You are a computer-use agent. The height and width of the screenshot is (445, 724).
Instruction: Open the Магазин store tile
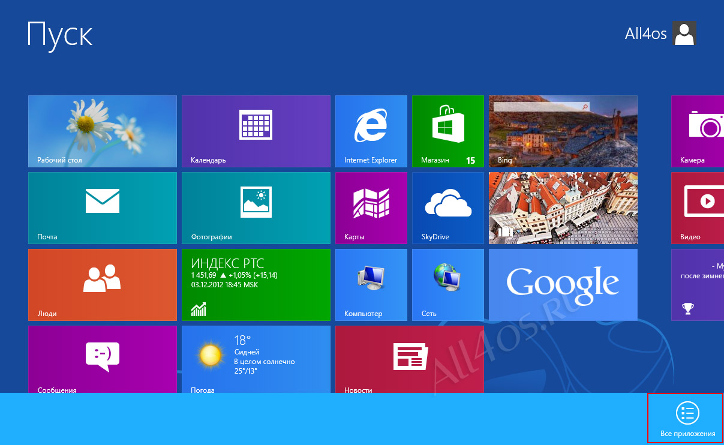(448, 131)
